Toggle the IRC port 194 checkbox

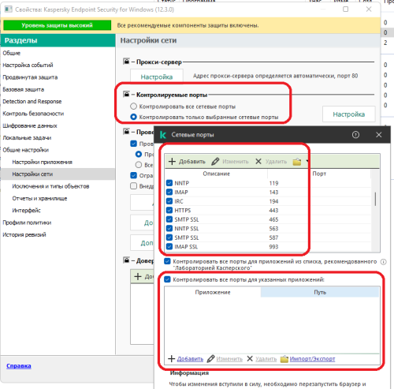[169, 201]
